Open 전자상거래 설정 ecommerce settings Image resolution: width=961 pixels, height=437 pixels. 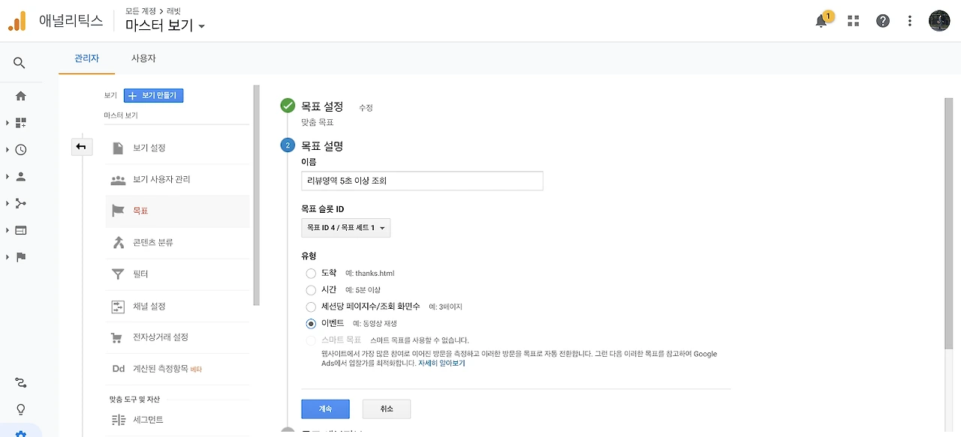coord(177,337)
